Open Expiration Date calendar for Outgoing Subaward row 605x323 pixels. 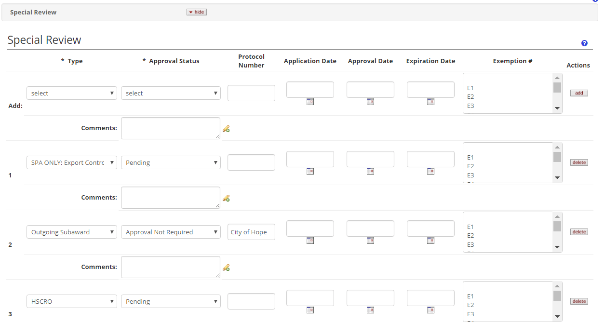coord(430,241)
